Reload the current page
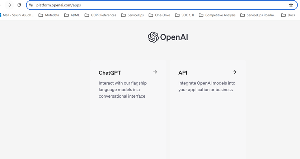This screenshot has height=159, width=300. point(19,5)
